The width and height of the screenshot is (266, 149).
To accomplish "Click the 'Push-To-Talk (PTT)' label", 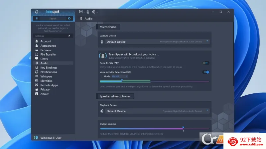I will [109, 63].
